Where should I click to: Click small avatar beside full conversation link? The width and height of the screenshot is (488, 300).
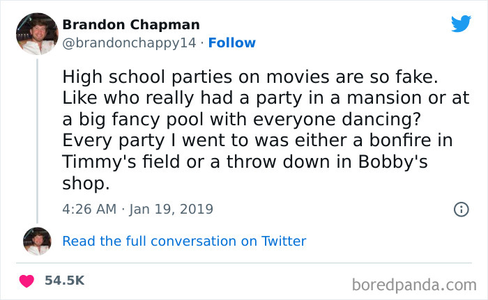tap(37, 241)
